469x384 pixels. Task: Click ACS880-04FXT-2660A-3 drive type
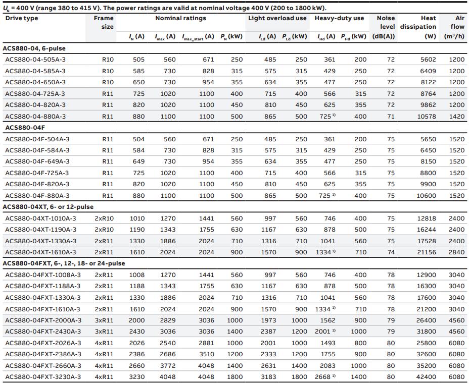point(43,366)
